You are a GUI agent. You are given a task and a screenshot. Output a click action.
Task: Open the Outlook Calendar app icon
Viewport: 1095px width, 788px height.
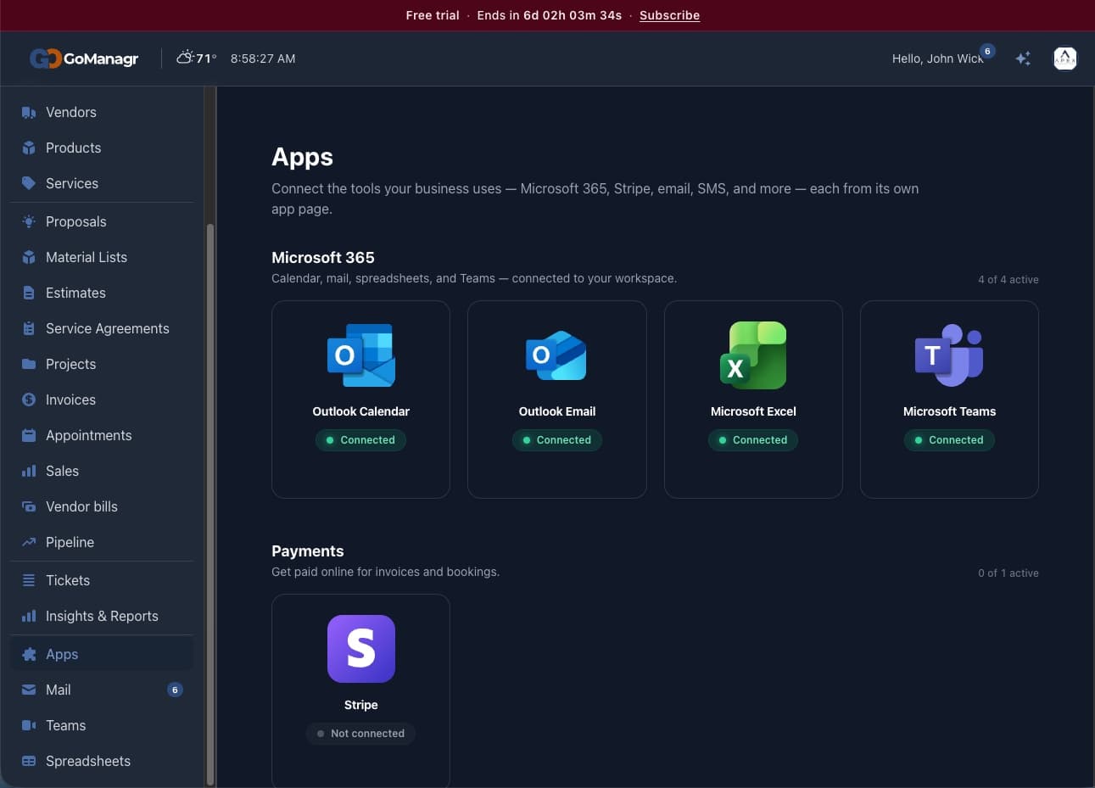point(361,355)
